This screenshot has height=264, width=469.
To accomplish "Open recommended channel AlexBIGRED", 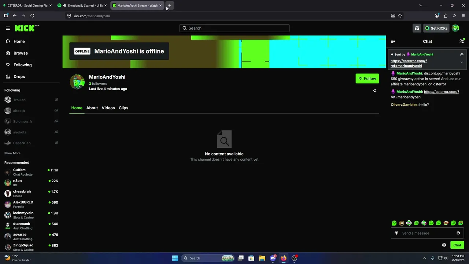I will pos(31,204).
